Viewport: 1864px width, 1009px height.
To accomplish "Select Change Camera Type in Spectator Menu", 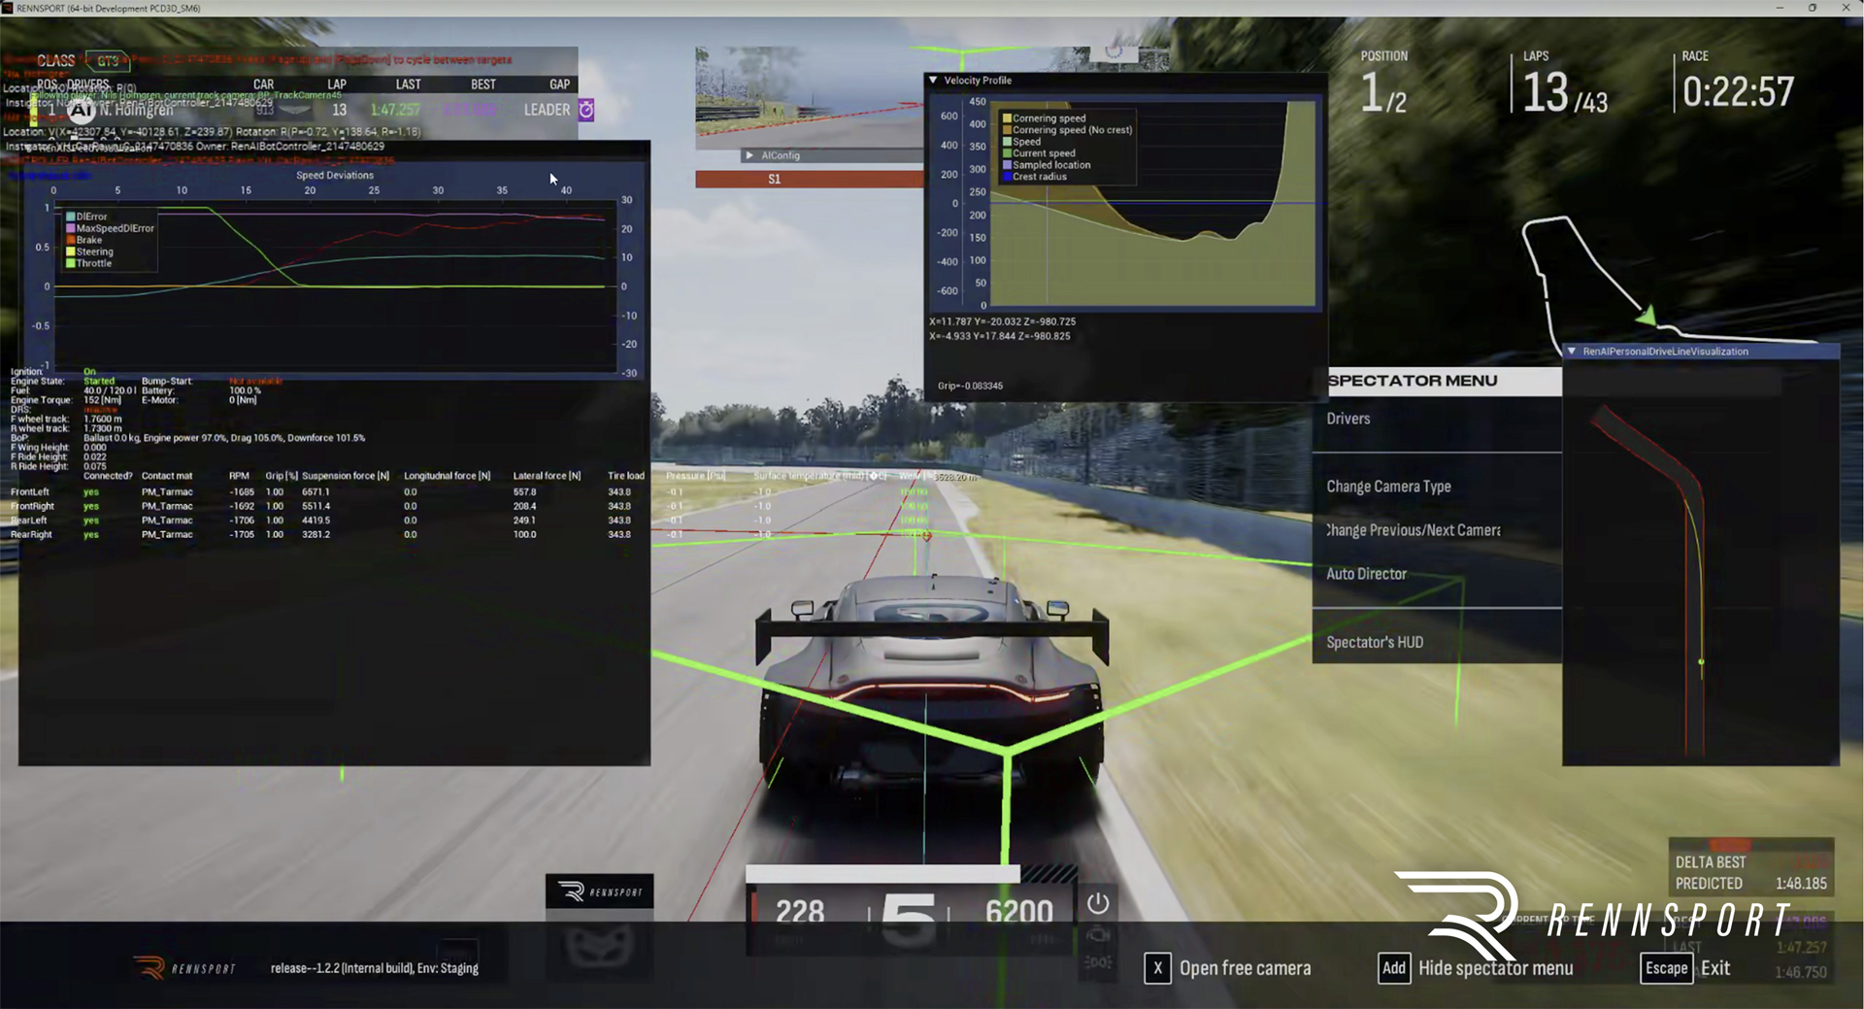I will (x=1437, y=487).
